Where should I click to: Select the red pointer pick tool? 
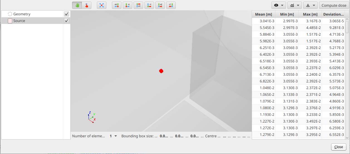click(87, 5)
